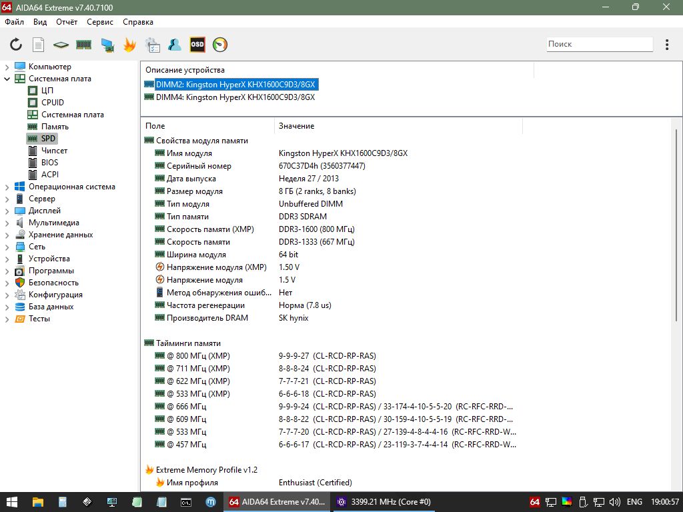
Task: Open the Справка menu
Action: pos(137,22)
